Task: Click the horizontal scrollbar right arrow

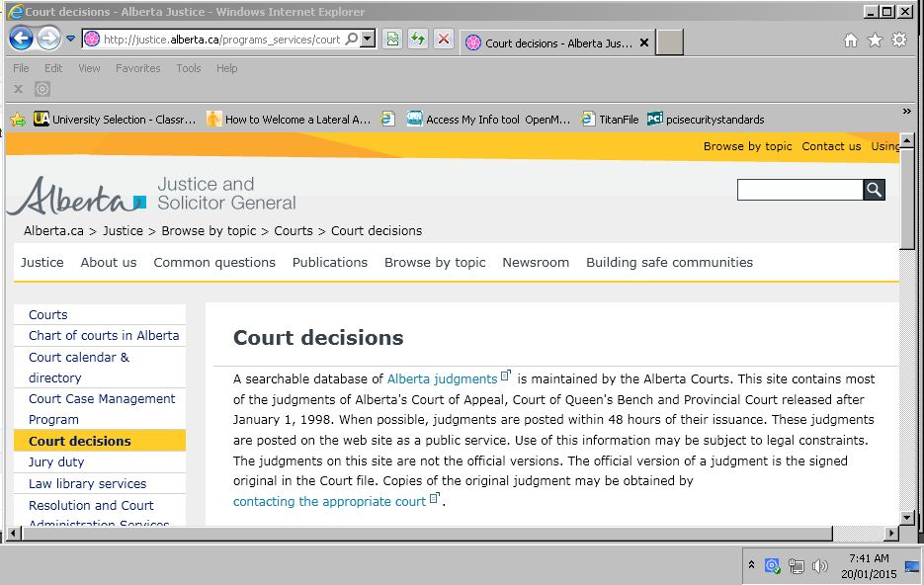Action: coord(892,535)
